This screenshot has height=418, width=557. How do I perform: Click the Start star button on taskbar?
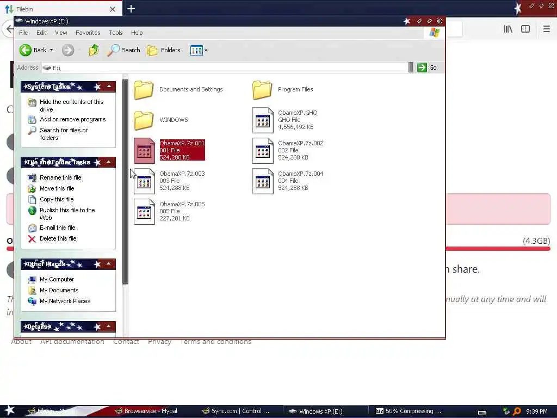coord(9,411)
